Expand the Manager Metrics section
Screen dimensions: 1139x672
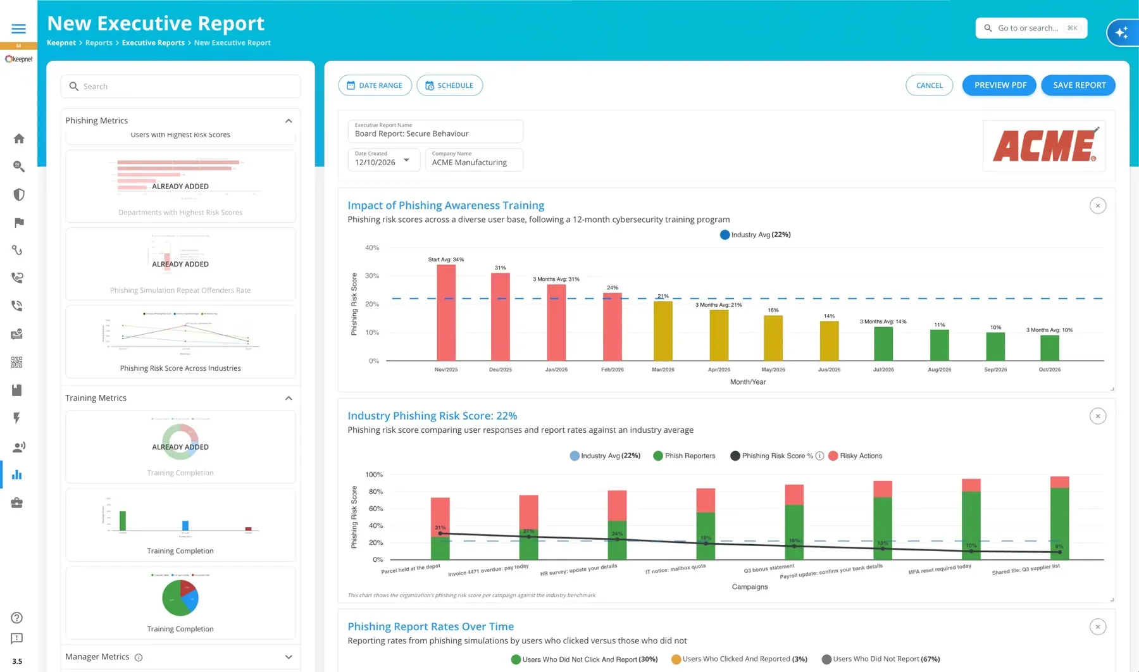[289, 657]
